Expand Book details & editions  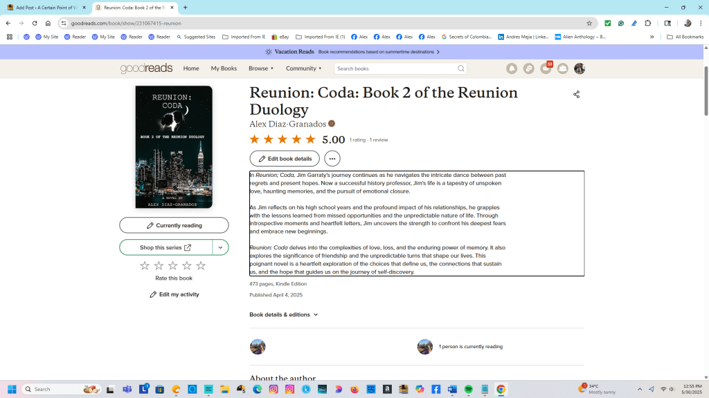[x=284, y=314]
